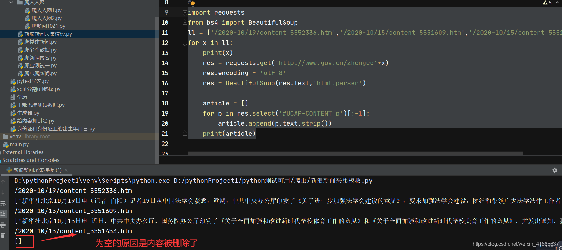The width and height of the screenshot is (562, 250).
Task: Open 干部系统测试数据.py file
Action: (41, 105)
